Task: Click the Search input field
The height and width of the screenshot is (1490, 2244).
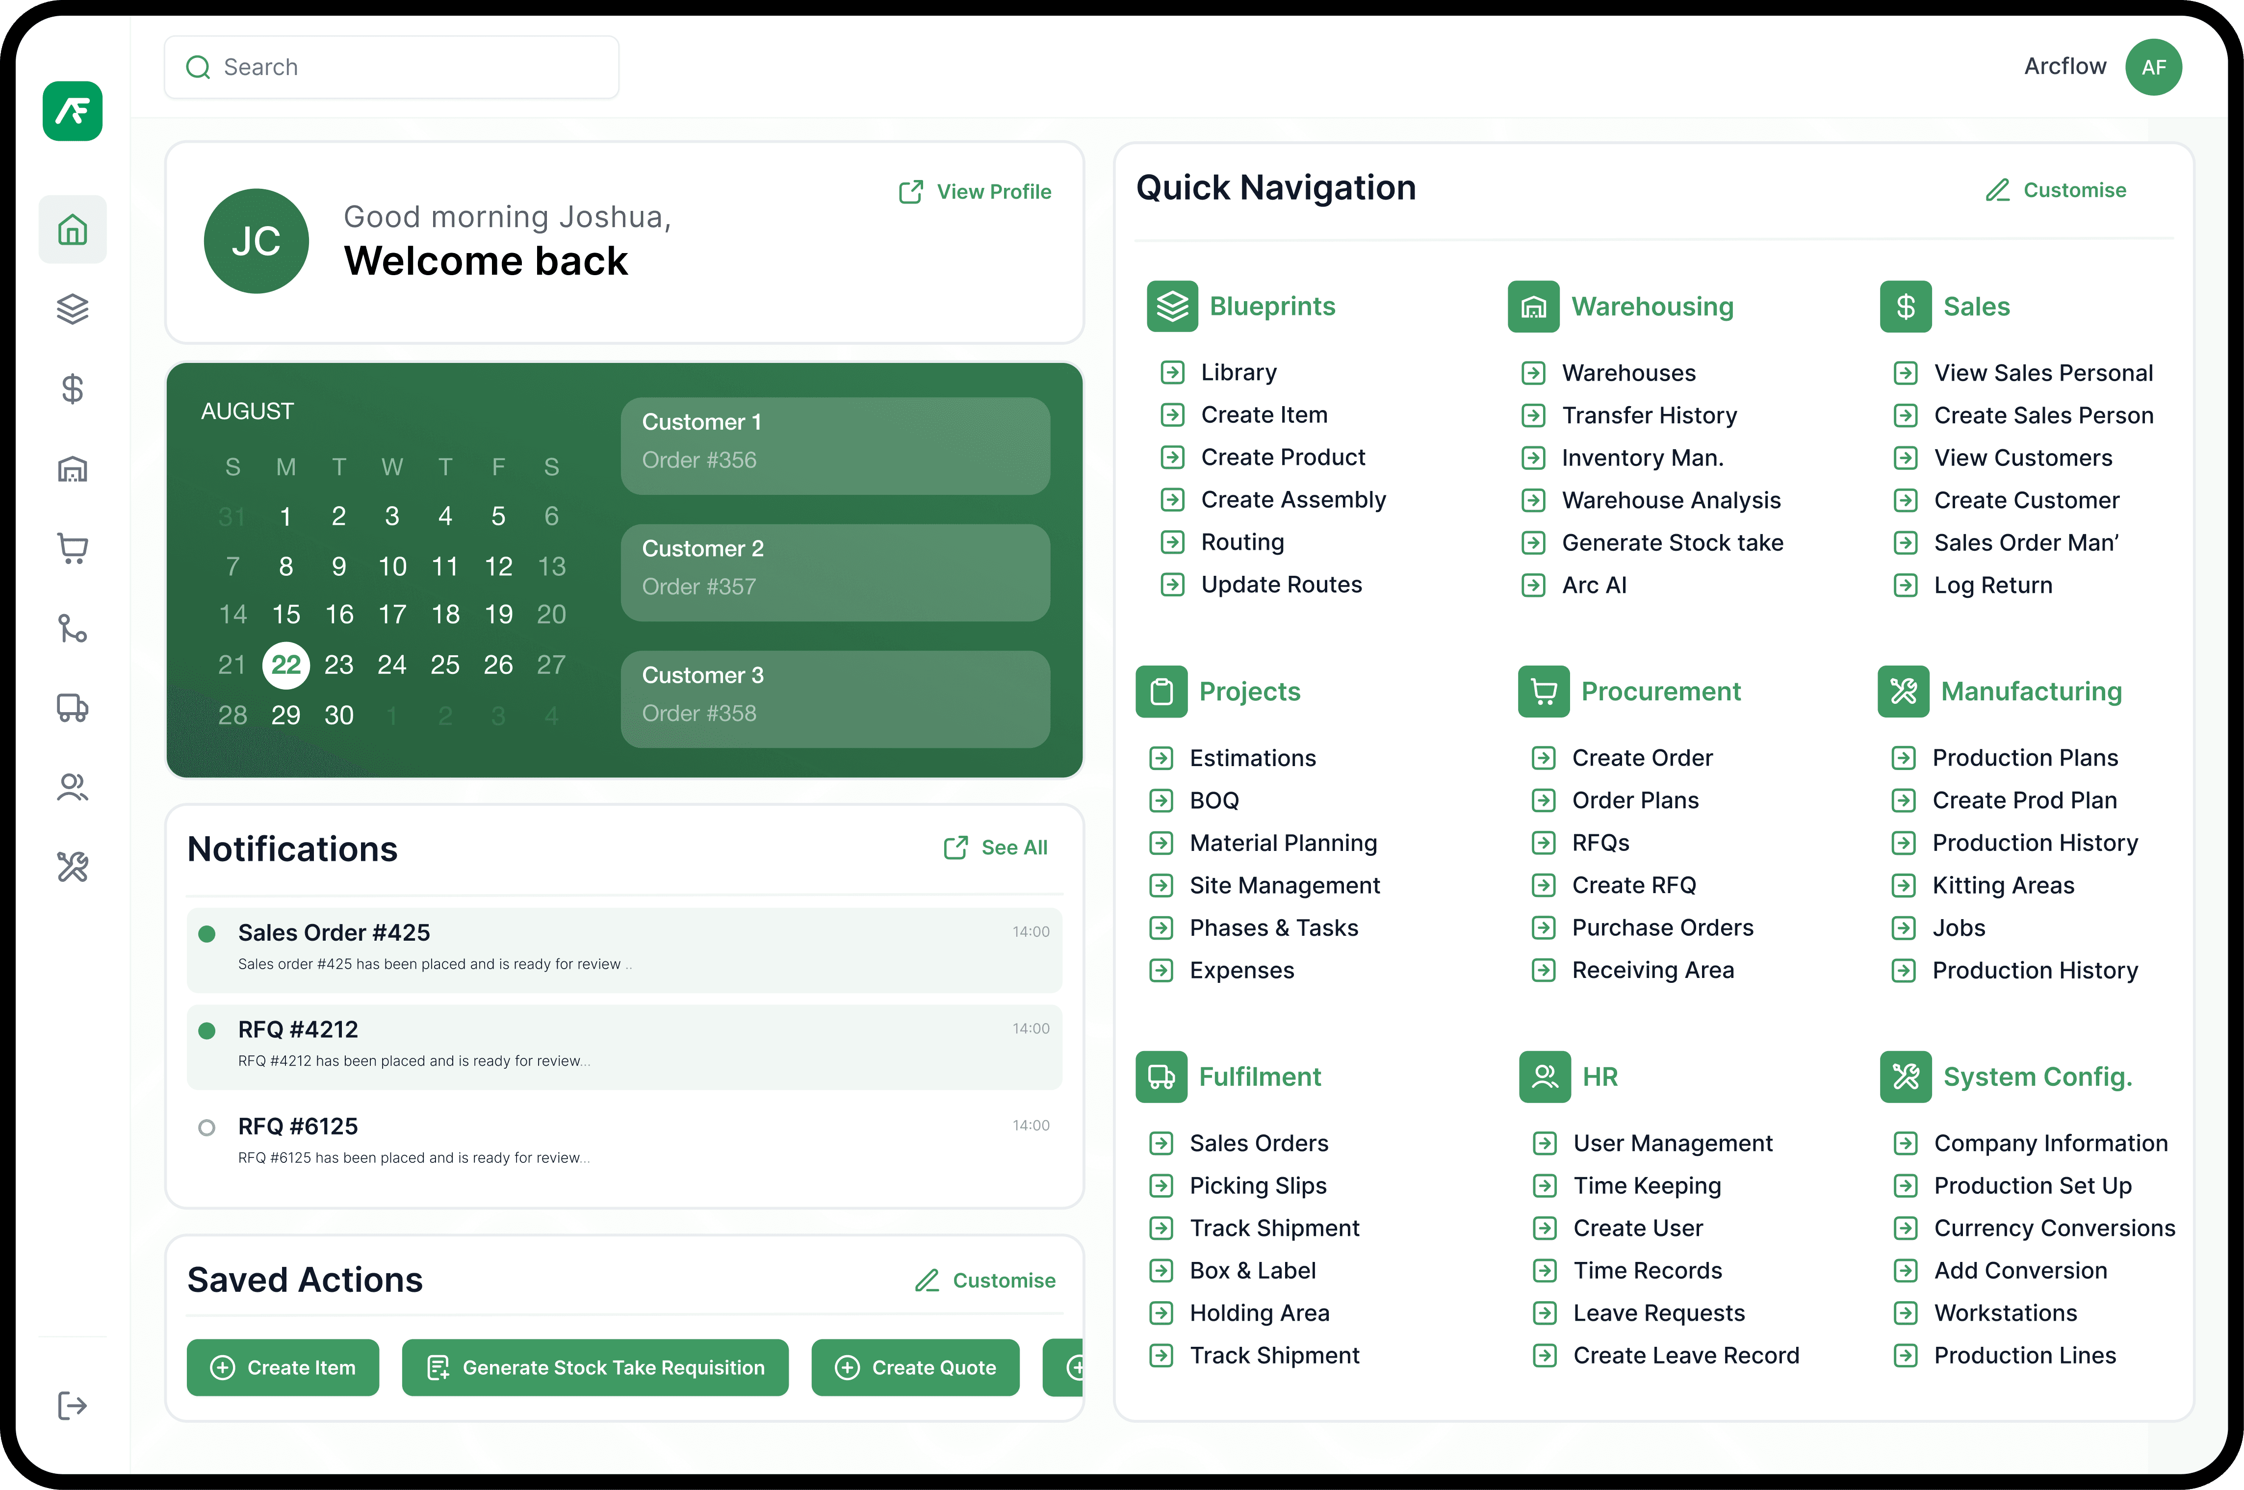Action: pyautogui.click(x=391, y=68)
